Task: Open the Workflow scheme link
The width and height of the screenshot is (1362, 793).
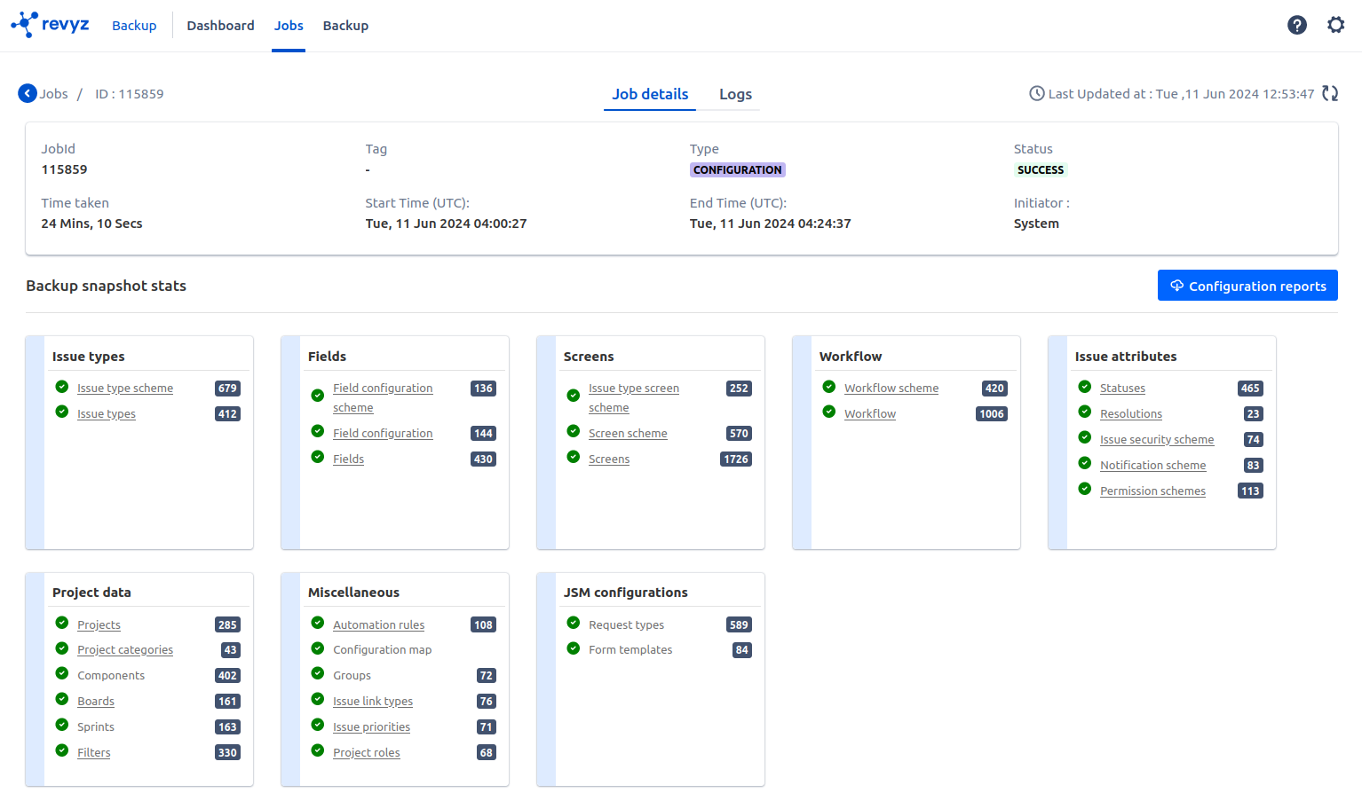Action: tap(891, 389)
